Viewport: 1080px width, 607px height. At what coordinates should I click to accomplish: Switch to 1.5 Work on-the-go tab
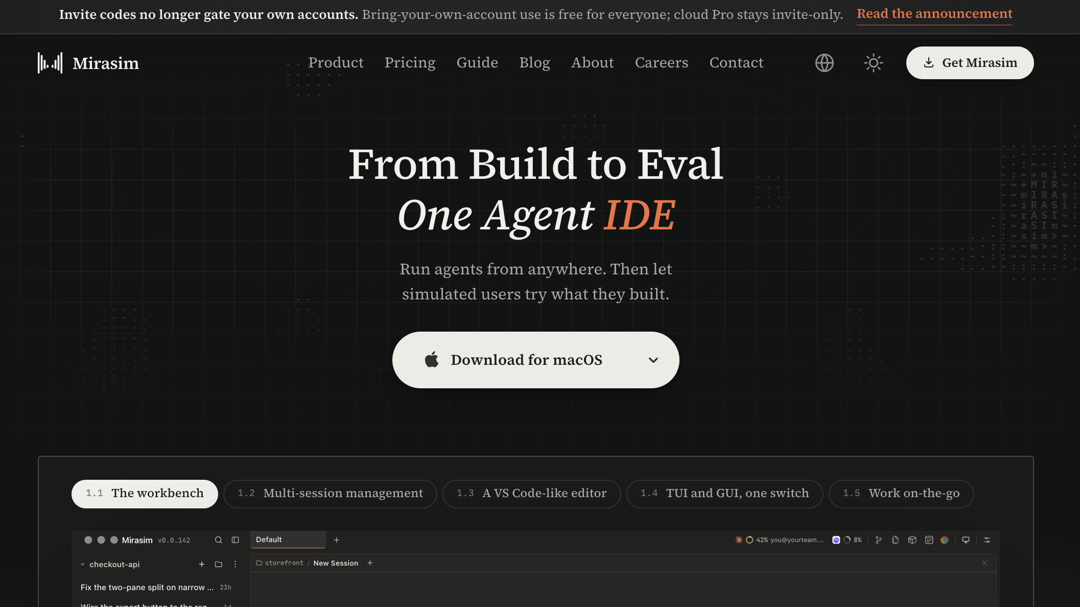coord(901,494)
